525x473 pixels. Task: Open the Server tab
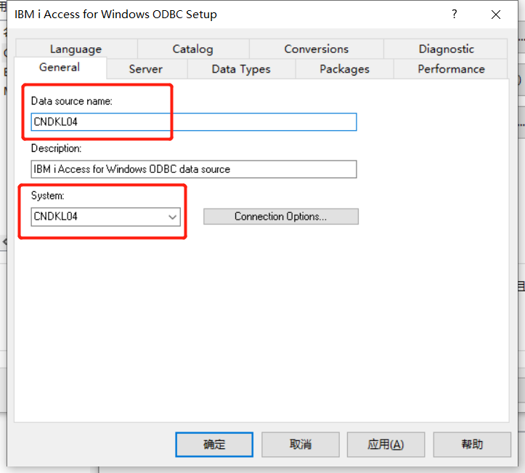point(146,69)
